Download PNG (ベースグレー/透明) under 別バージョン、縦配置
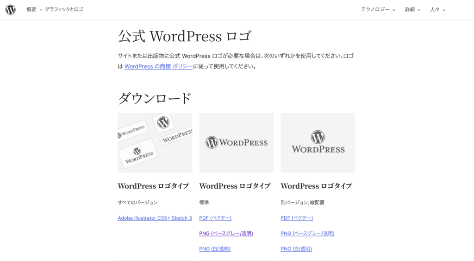The width and height of the screenshot is (474, 261). click(x=307, y=234)
